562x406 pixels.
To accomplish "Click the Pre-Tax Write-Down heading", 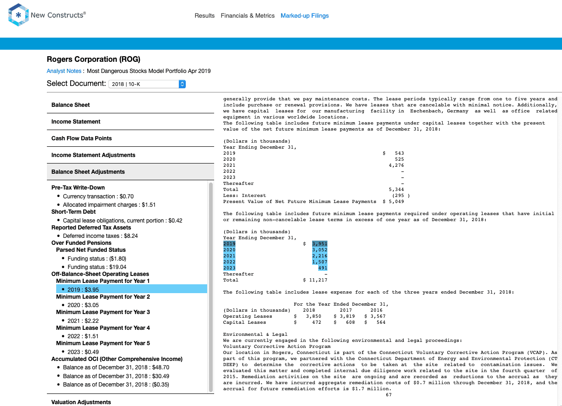I will click(78, 188).
